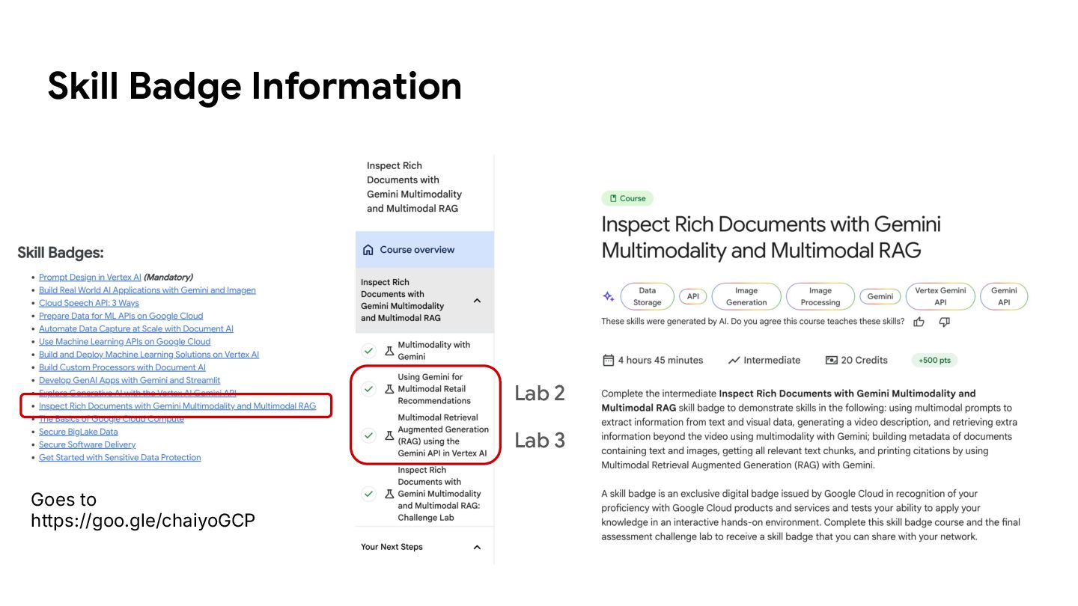
Task: Click the https://goo.gle/chaiyoGCP URL text
Action: (143, 520)
